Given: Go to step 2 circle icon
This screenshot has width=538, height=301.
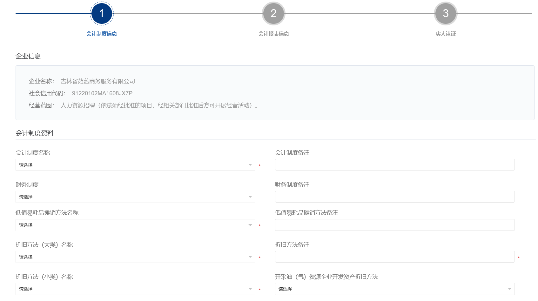Looking at the screenshot, I should [273, 13].
